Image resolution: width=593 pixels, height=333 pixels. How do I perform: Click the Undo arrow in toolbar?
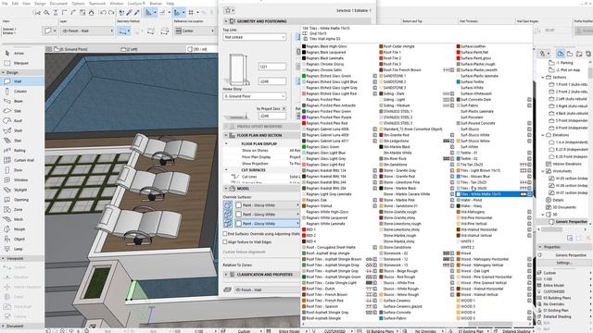[103, 12]
